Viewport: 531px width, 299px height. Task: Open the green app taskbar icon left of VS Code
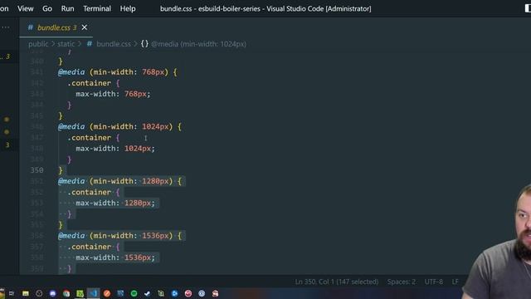click(80, 293)
